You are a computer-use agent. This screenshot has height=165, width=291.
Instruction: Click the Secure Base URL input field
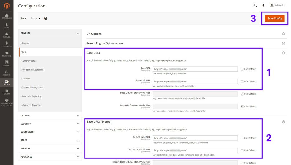(195, 138)
